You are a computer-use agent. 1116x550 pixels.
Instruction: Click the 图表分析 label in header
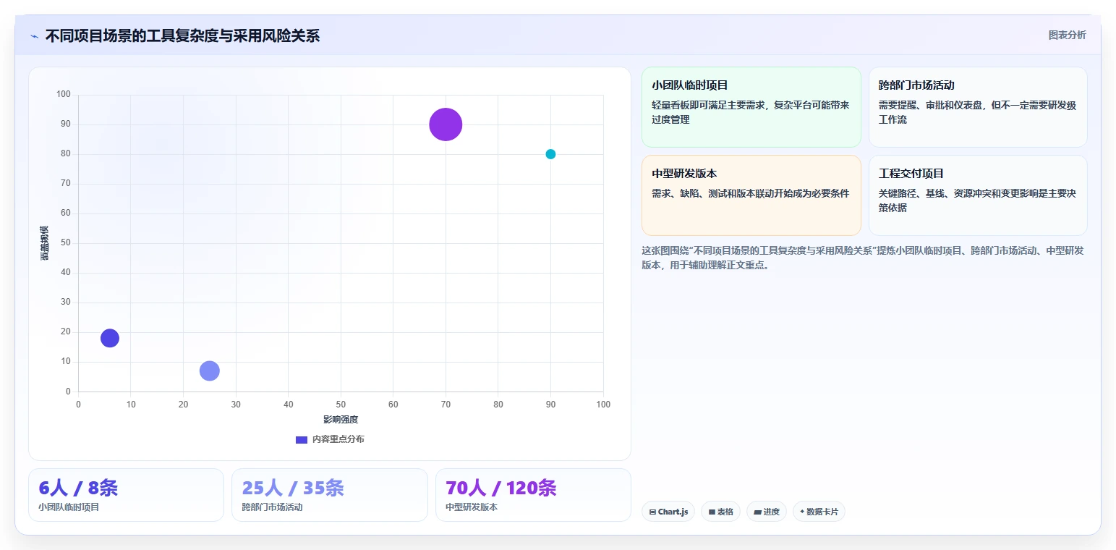(x=1067, y=35)
